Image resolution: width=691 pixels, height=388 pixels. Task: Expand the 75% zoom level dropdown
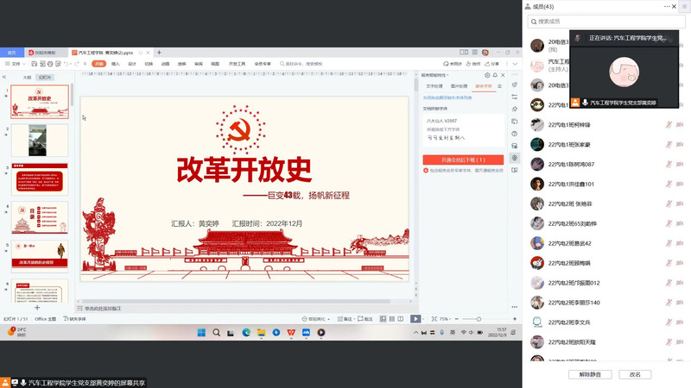click(x=446, y=319)
